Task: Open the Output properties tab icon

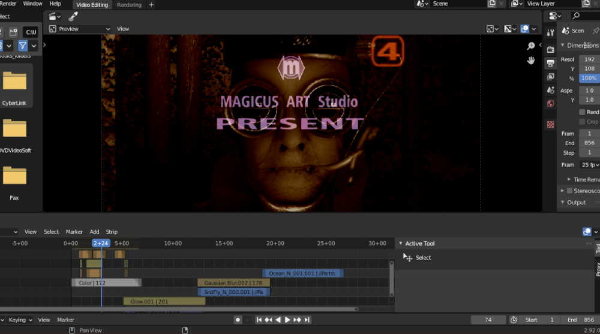Action: [x=550, y=63]
